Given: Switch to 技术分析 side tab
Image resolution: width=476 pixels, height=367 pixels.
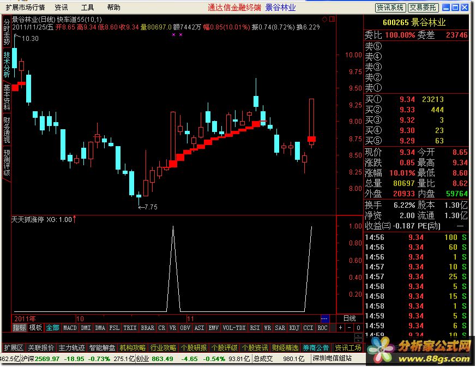Looking at the screenshot, I should [7, 64].
